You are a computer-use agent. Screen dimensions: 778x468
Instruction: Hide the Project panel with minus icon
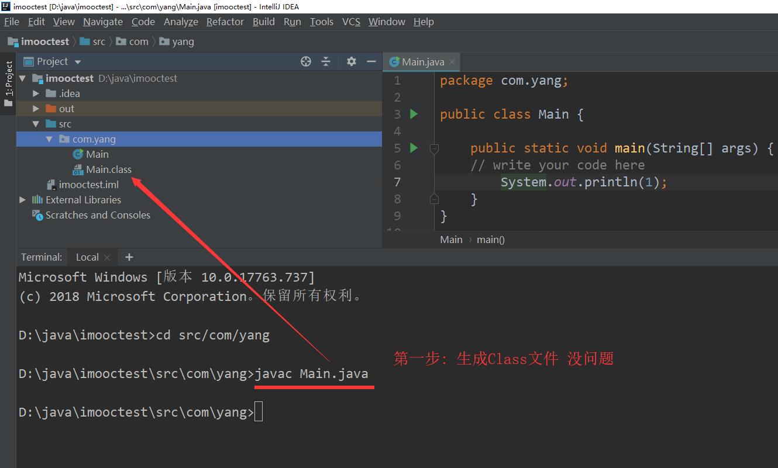(x=371, y=61)
